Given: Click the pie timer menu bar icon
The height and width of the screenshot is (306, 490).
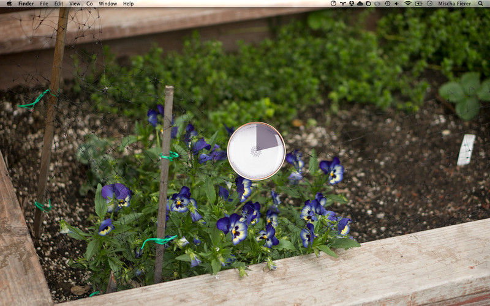Looking at the screenshot, I should tap(333, 4).
